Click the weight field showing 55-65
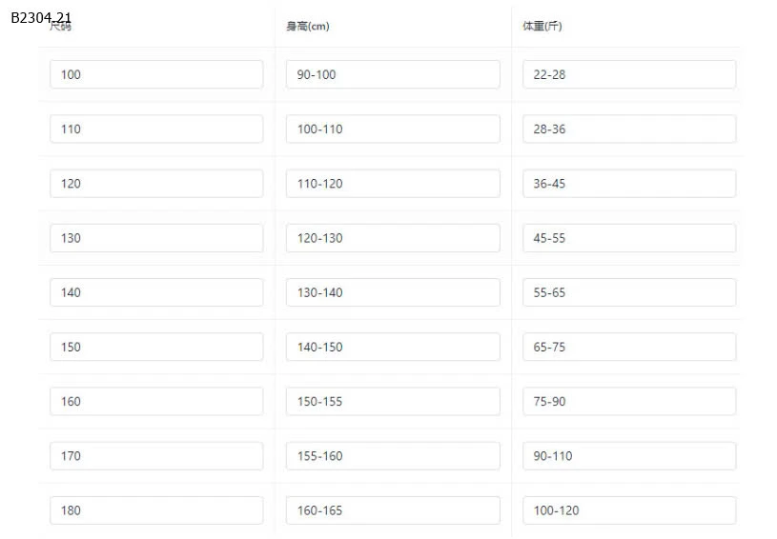Screen dimensions: 777x539 [x=629, y=292]
